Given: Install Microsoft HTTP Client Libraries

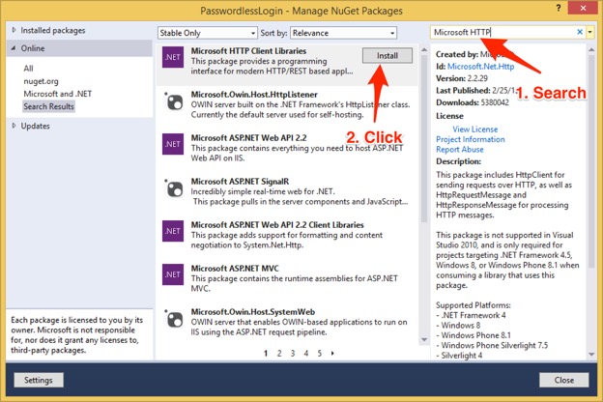Looking at the screenshot, I should [x=388, y=56].
